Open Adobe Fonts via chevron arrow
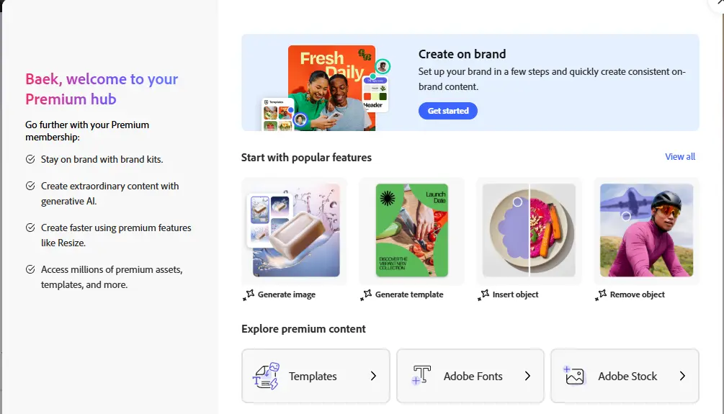Viewport: 724px width, 414px height. (x=527, y=376)
